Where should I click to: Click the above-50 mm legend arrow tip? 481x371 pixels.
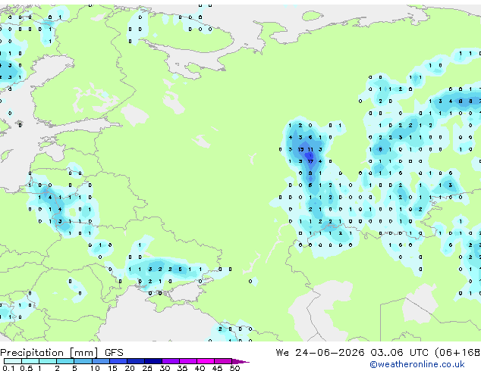point(240,362)
